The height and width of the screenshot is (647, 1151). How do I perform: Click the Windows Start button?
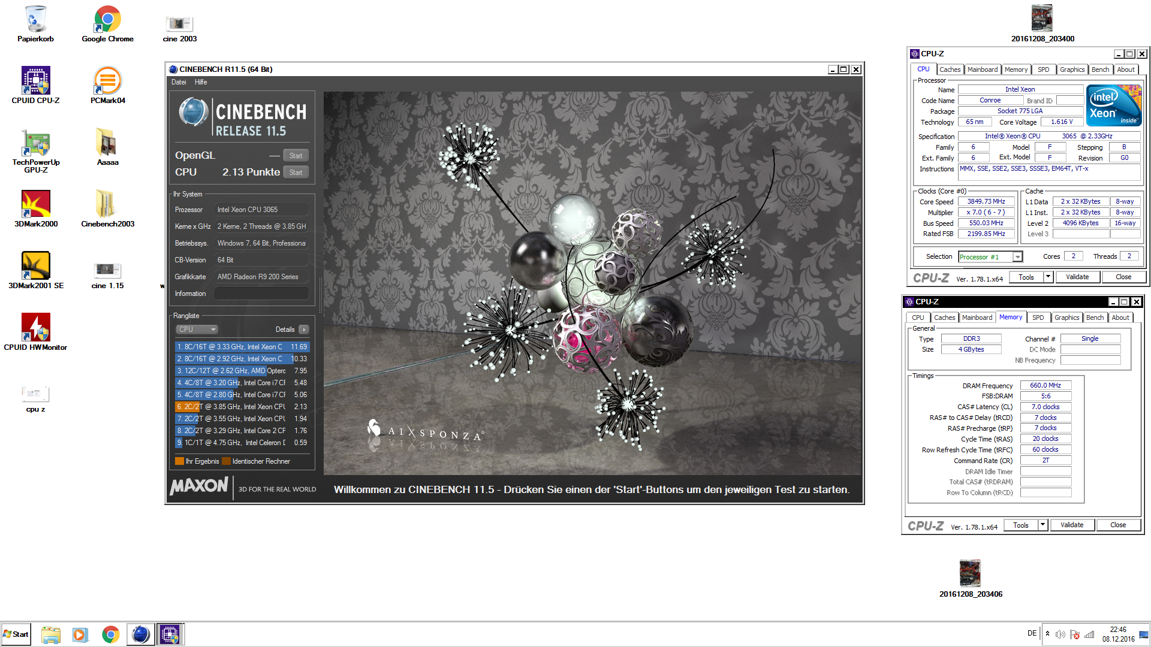pos(16,634)
